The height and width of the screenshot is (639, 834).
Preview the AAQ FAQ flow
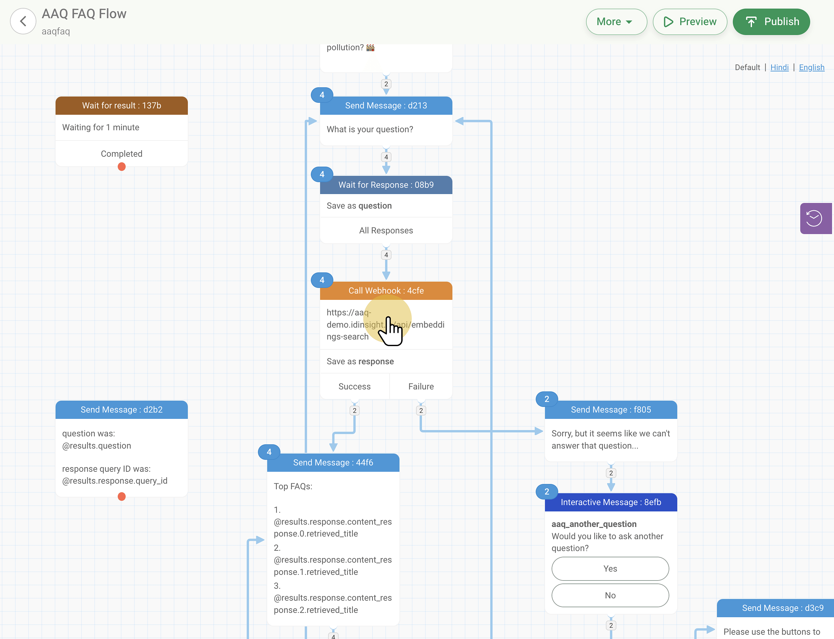point(689,22)
